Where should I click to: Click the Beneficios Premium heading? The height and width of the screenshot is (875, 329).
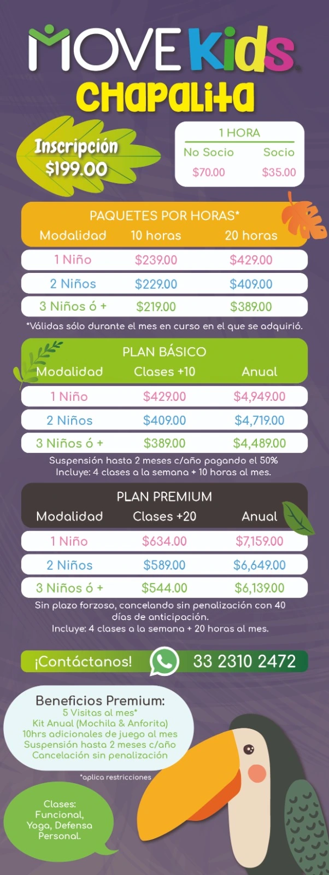[x=100, y=701]
